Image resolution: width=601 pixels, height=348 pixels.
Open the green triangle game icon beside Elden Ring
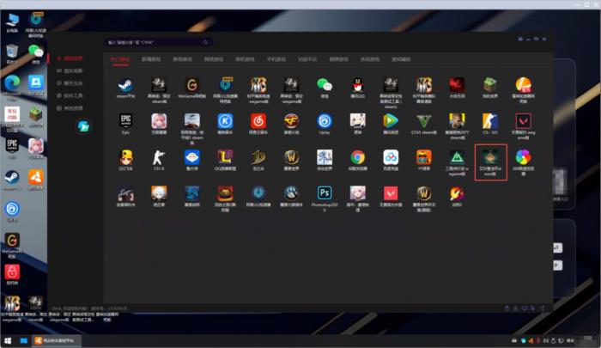pyautogui.click(x=457, y=157)
